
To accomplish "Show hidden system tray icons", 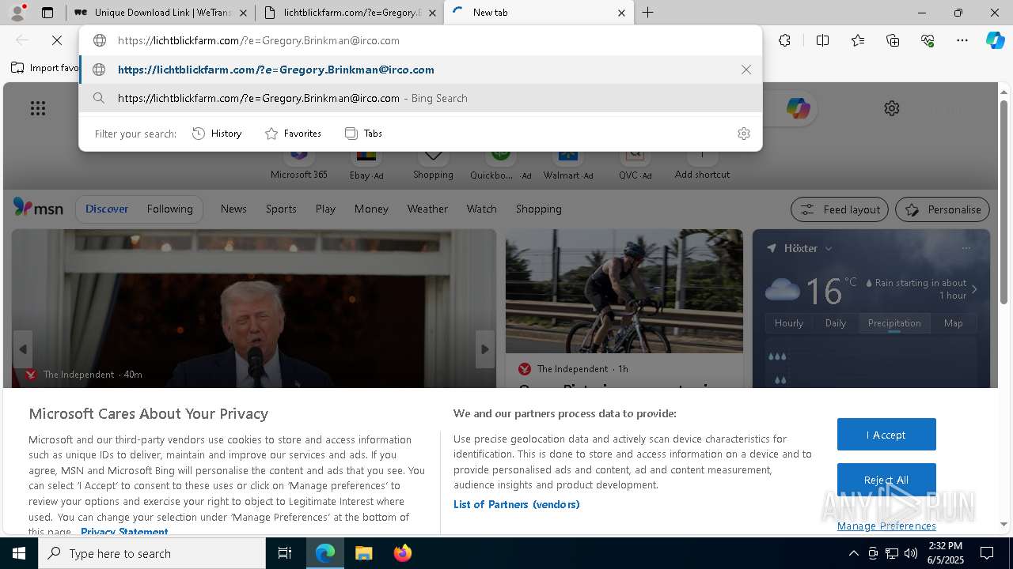I will [853, 553].
